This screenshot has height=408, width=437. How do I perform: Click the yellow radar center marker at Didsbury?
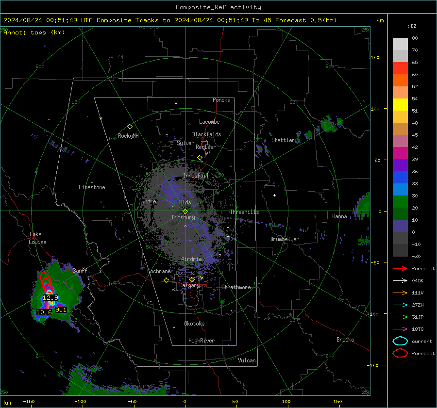click(185, 212)
